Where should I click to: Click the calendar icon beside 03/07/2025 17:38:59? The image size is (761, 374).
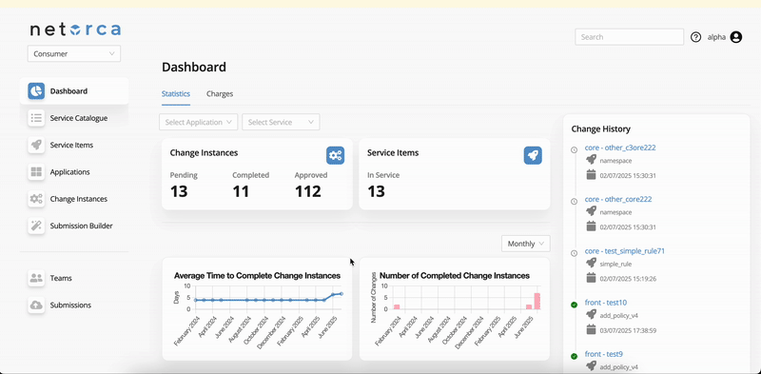click(591, 330)
